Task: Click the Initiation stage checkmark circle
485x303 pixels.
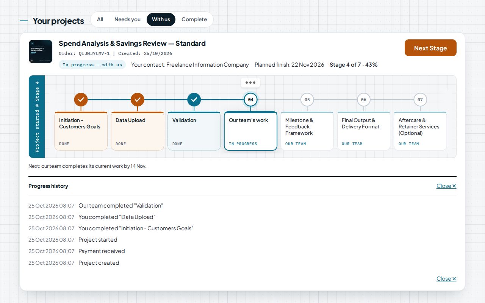Action: (x=81, y=100)
